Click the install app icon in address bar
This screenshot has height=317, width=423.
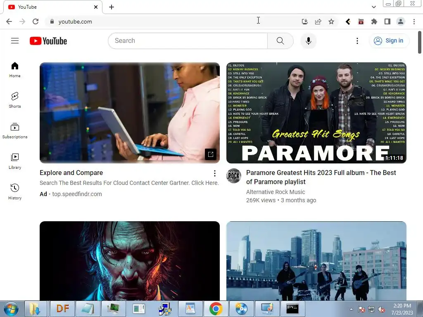(305, 21)
